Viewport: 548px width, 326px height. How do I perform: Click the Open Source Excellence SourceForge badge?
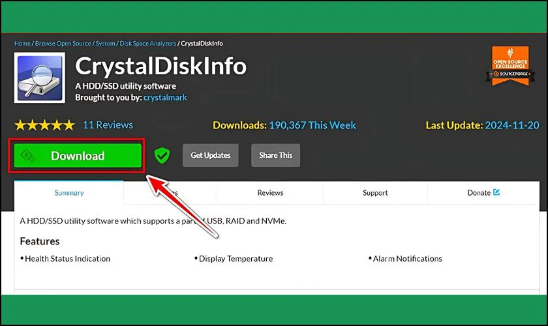(x=510, y=66)
